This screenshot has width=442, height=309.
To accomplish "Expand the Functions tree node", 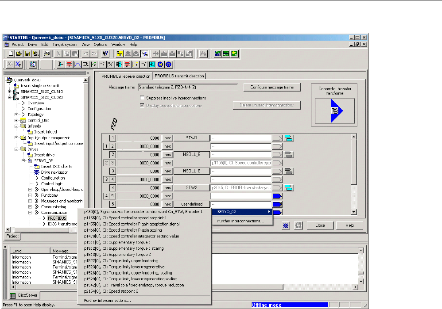I will tap(30, 195).
